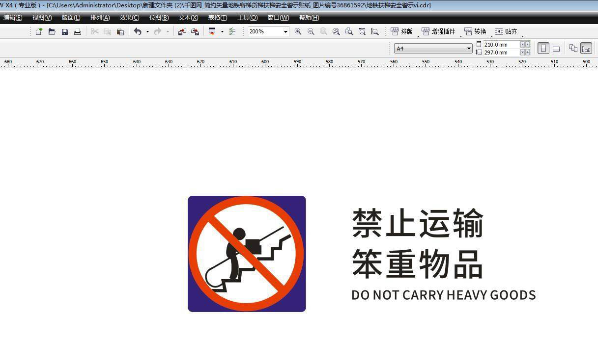
Task: Print the sign document
Action: (77, 31)
